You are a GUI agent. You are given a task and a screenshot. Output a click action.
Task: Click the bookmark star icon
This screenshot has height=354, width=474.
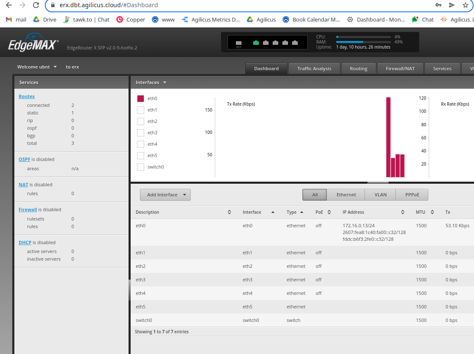click(x=465, y=5)
